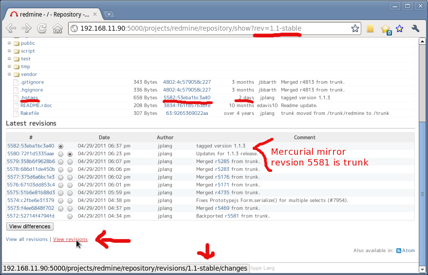Open the .hgignore file link
This screenshot has height=275, width=428.
point(32,90)
